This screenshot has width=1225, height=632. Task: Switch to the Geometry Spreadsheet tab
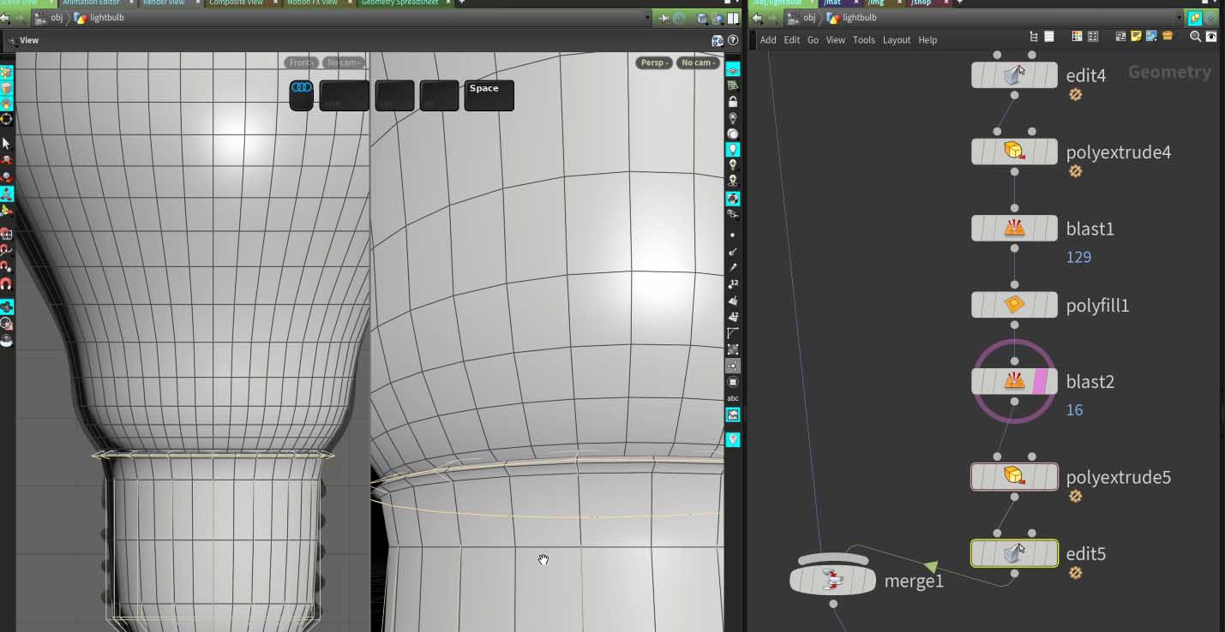(399, 3)
